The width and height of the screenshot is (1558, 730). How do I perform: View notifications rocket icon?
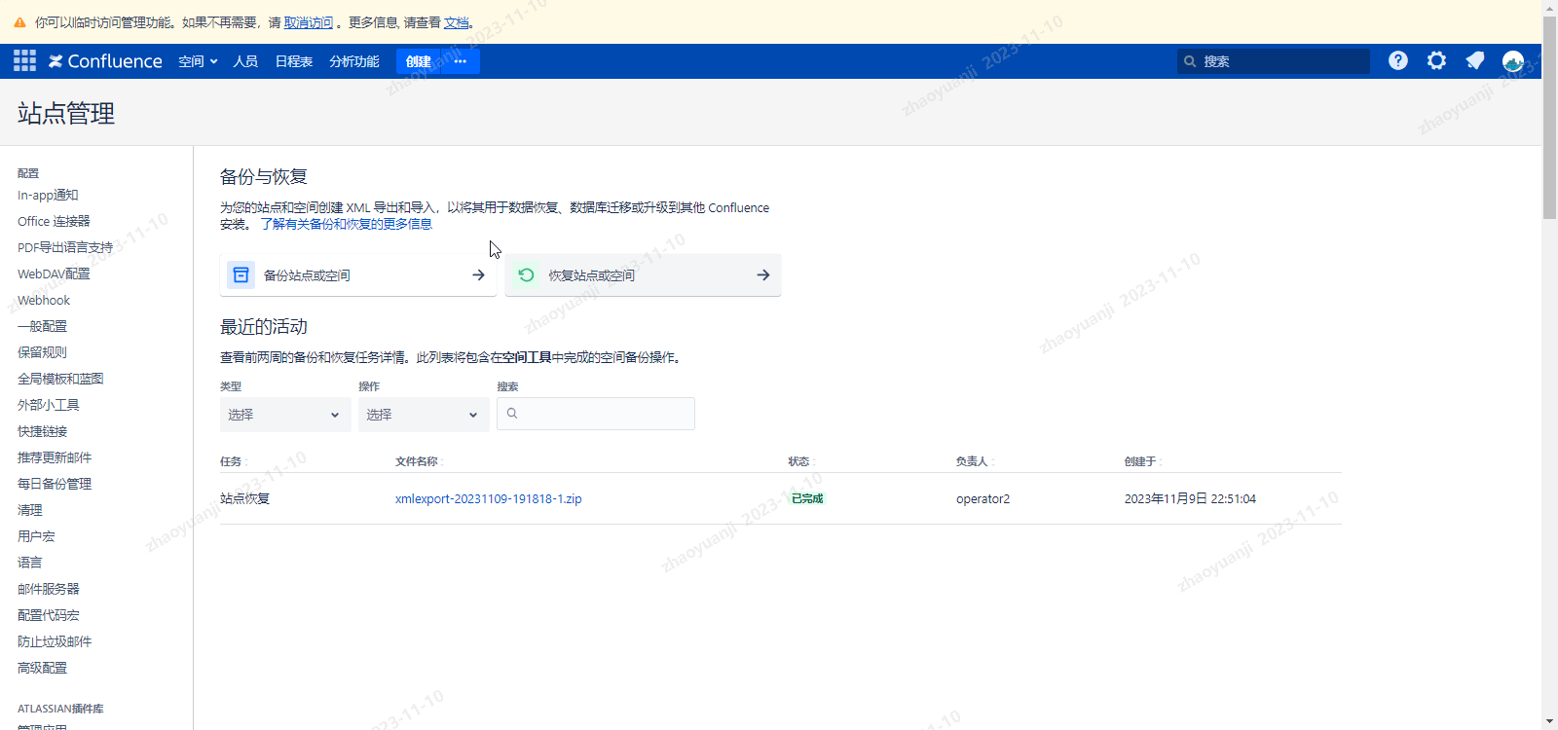pyautogui.click(x=1475, y=60)
